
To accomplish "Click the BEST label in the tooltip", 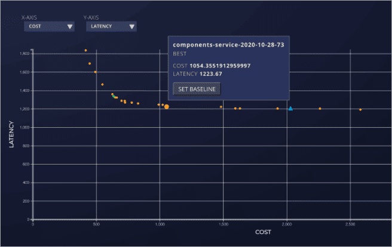I will (x=180, y=54).
